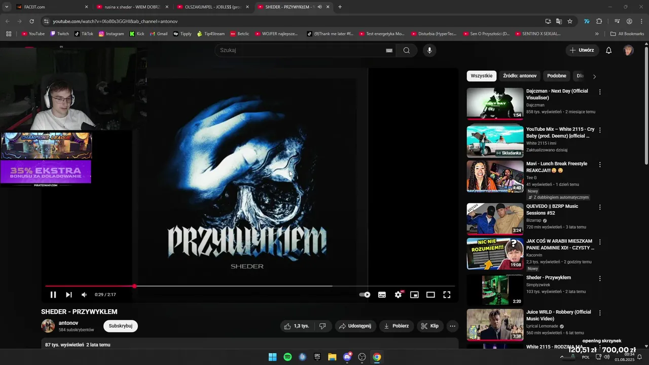The height and width of the screenshot is (365, 649).
Task: Open options for Mavi Lunch Break Freestyle
Action: 600,165
